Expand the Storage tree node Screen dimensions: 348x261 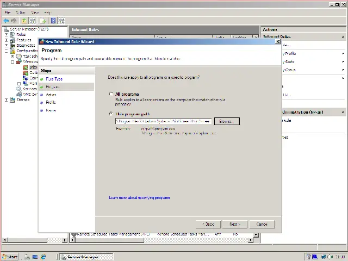7,100
